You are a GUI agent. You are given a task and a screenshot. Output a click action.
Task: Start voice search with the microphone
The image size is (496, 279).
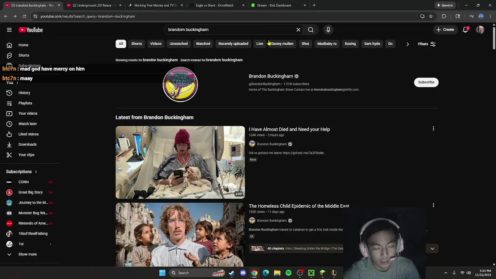(328, 29)
